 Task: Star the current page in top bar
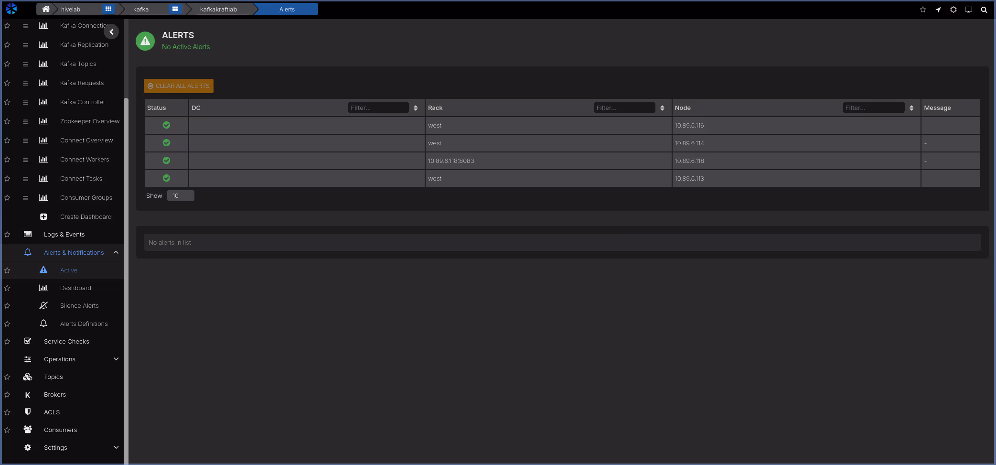coord(922,10)
